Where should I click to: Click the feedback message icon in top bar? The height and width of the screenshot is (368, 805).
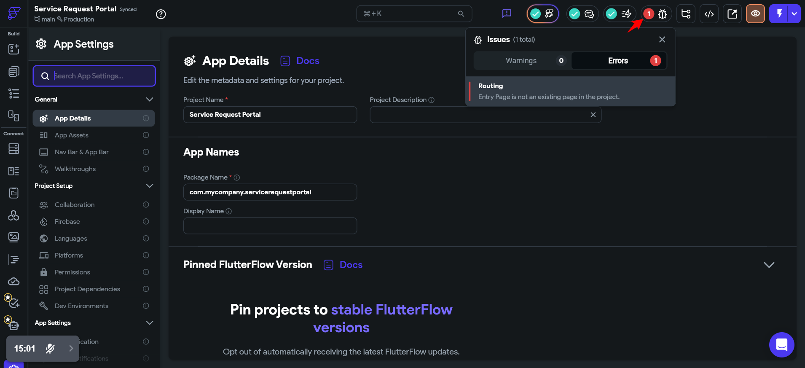click(x=507, y=14)
